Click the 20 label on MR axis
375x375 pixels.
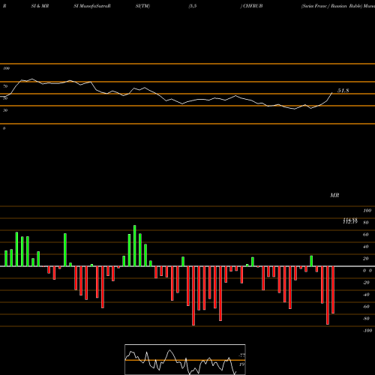(x=366, y=259)
